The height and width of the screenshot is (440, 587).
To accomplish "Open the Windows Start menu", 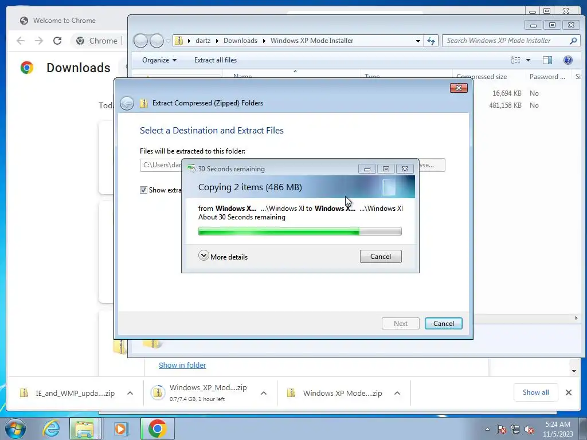I will (x=15, y=429).
